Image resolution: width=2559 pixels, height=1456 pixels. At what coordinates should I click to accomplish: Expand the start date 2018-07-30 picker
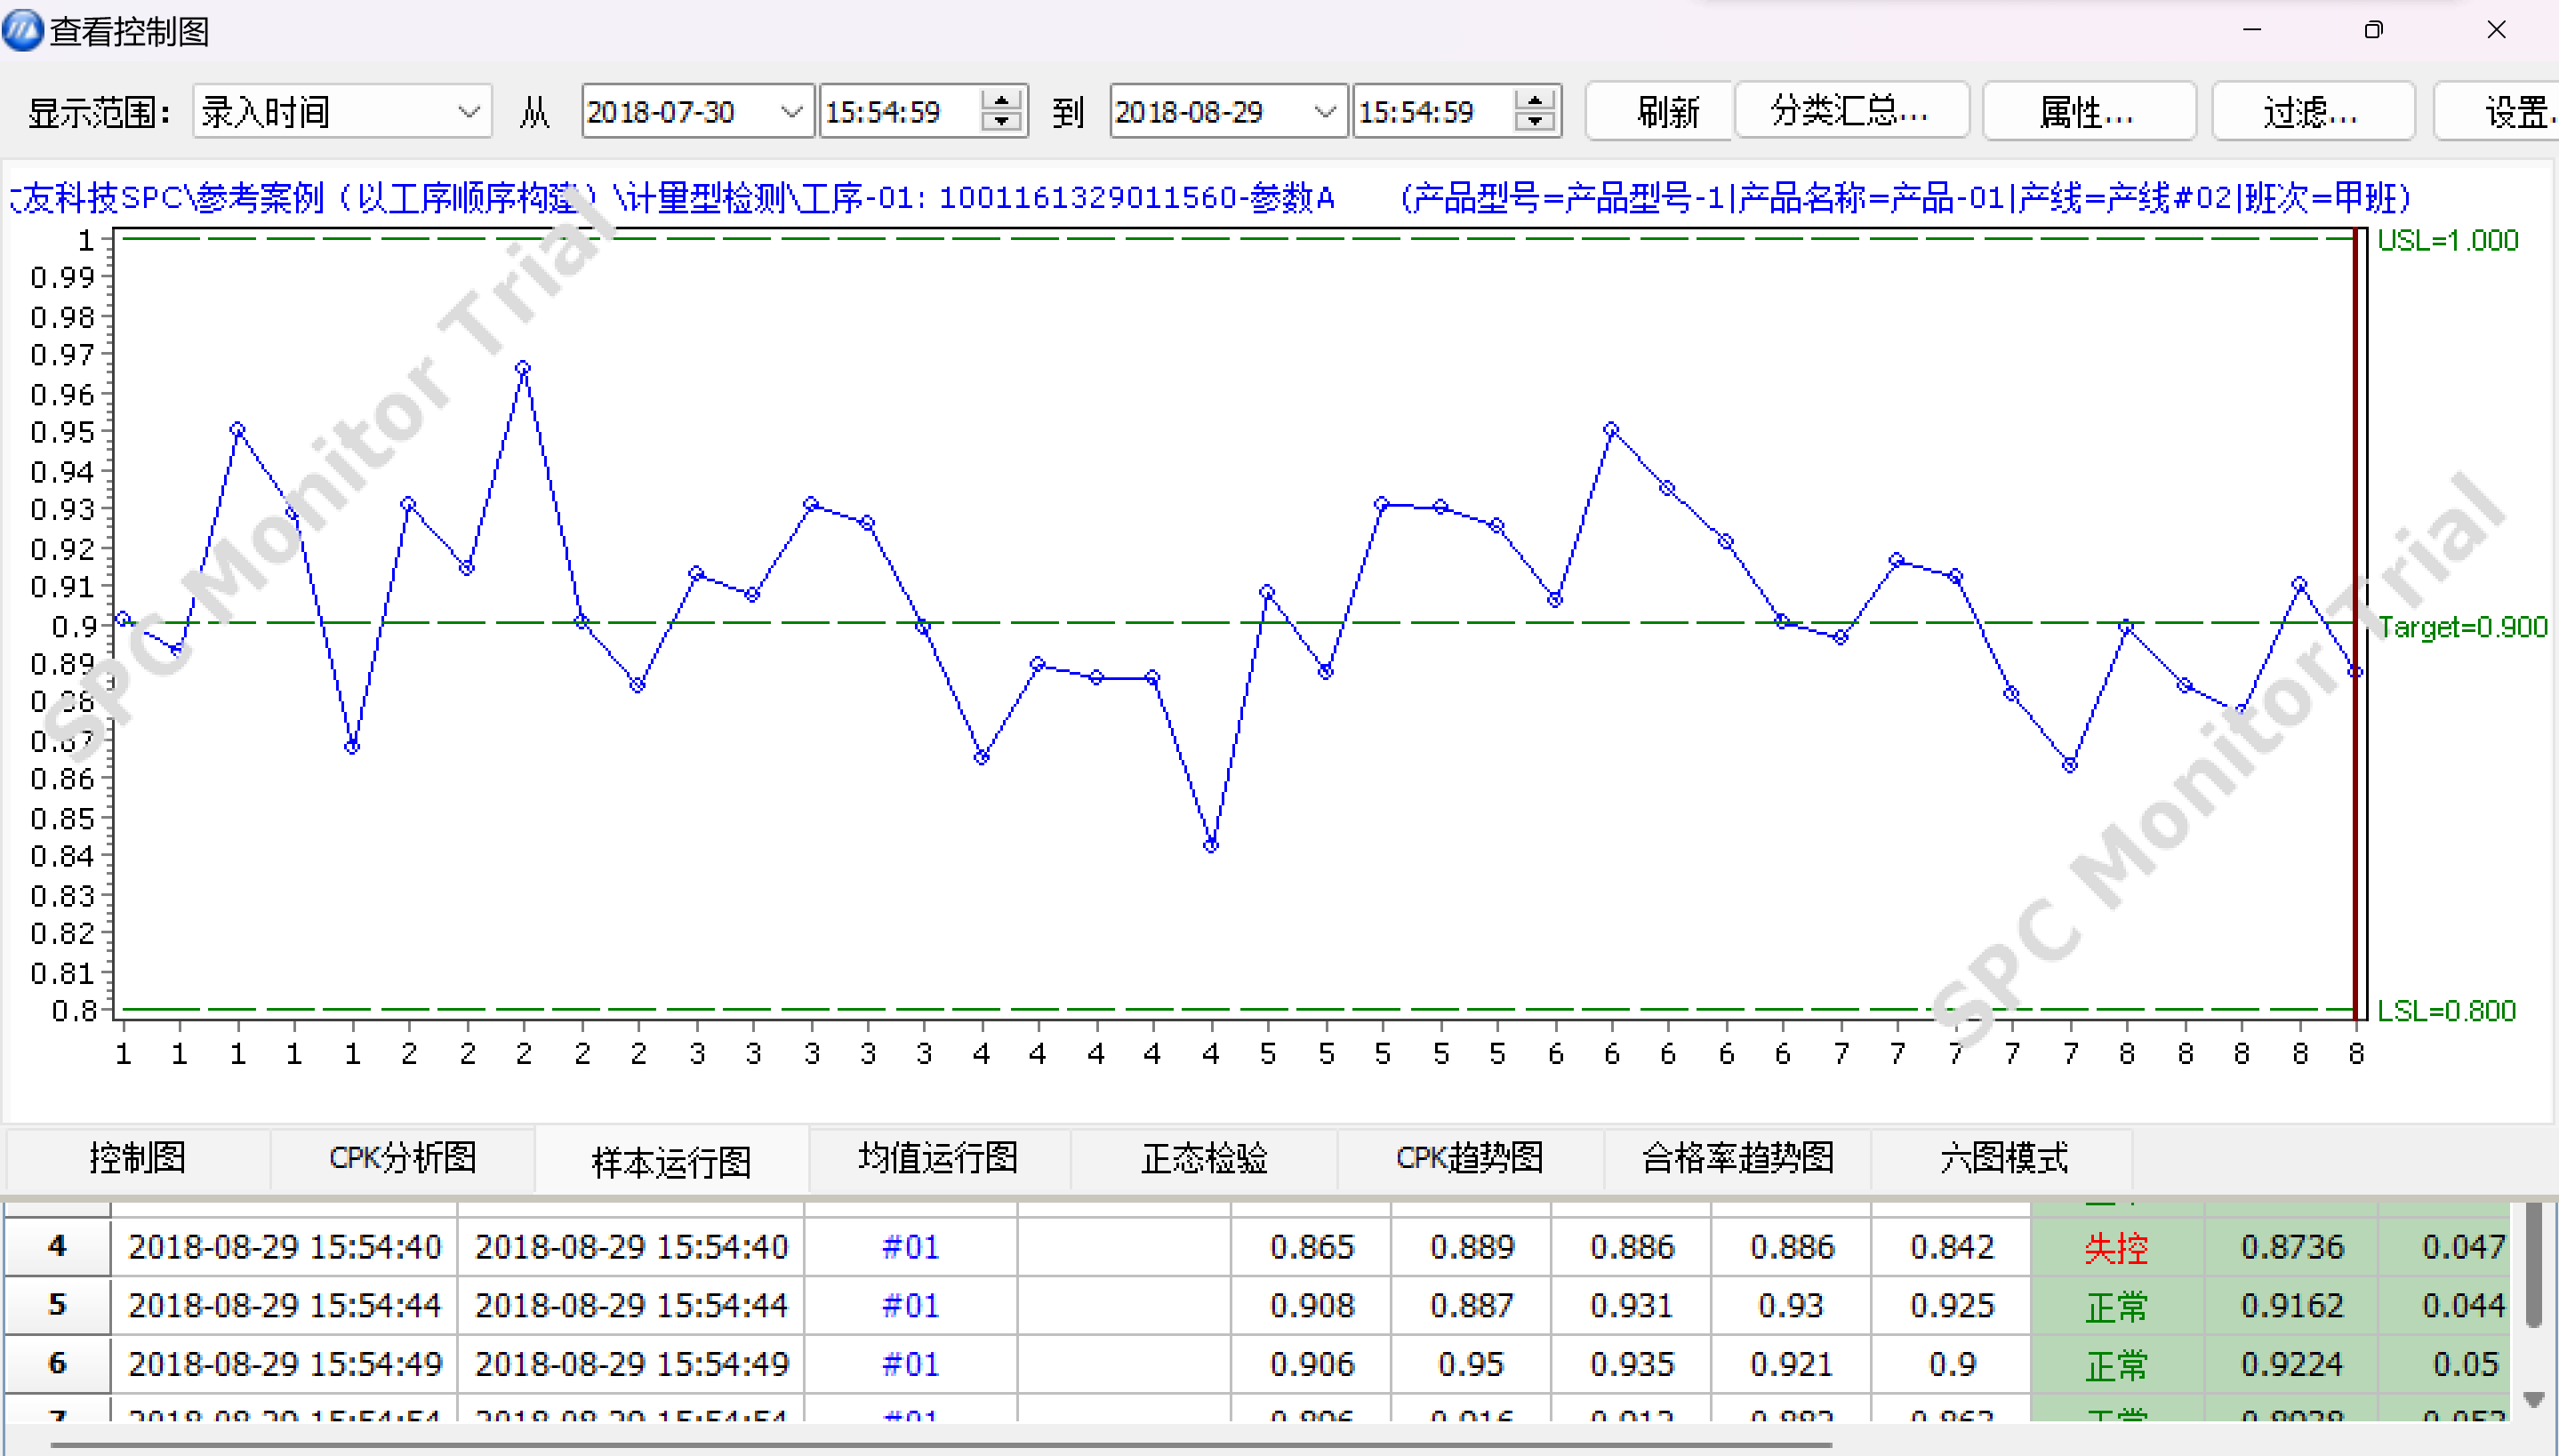click(x=791, y=112)
